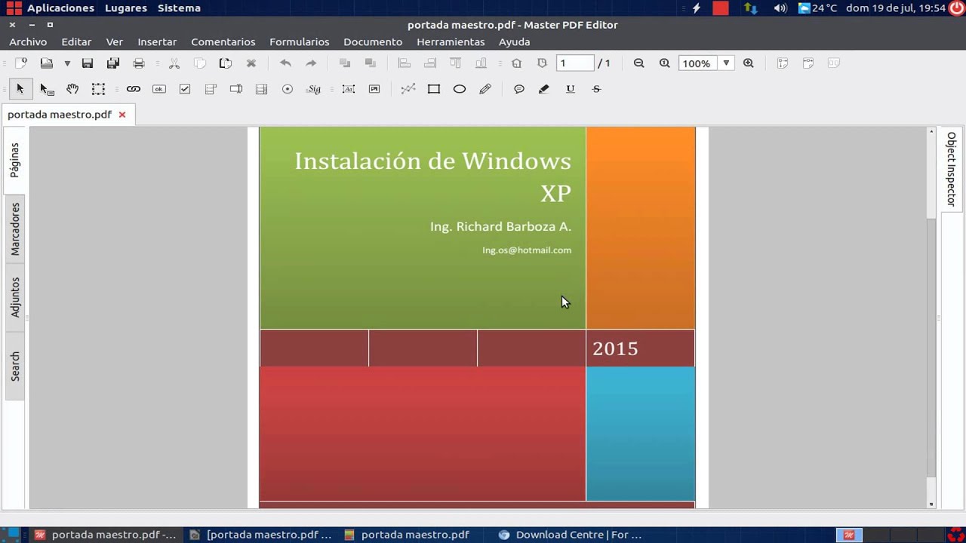This screenshot has width=966, height=543.
Task: Create a new document with the New icon
Action: point(21,63)
